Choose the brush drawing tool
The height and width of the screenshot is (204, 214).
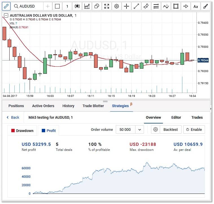pos(205,6)
